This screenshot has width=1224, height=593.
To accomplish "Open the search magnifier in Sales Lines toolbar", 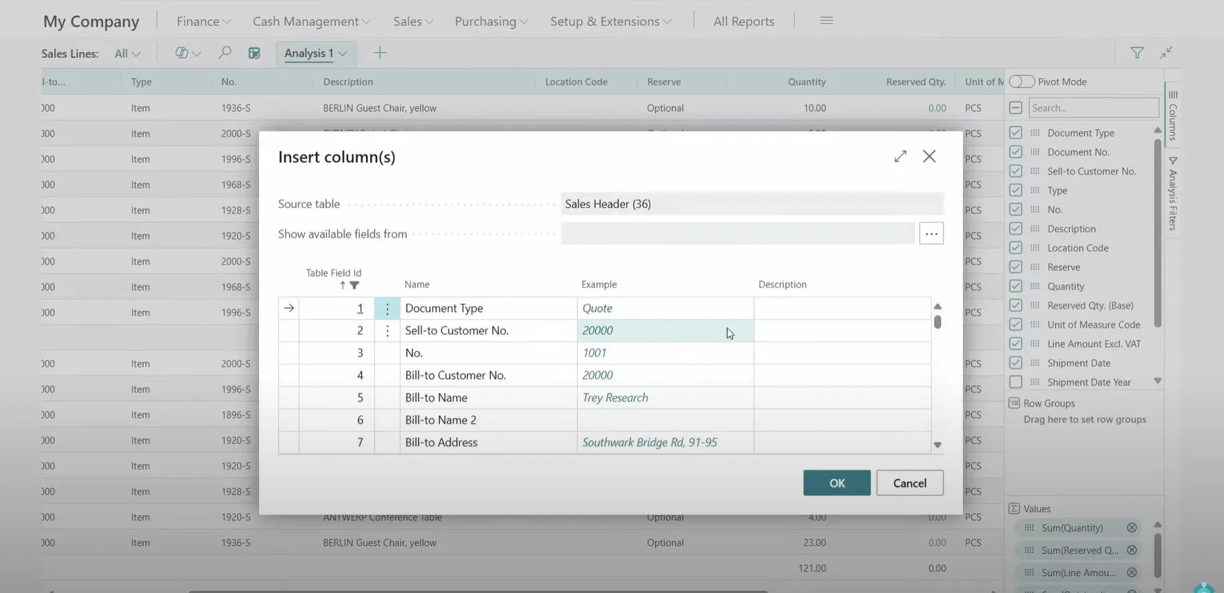I will point(224,53).
